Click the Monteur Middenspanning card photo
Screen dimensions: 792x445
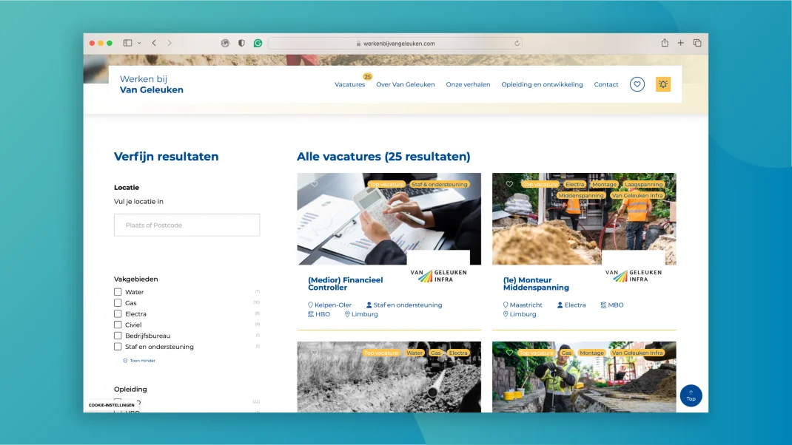pyautogui.click(x=584, y=219)
